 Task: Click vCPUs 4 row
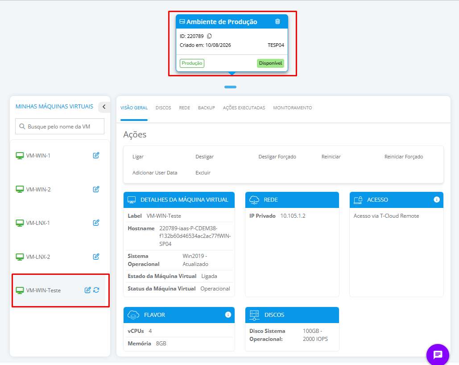179,331
